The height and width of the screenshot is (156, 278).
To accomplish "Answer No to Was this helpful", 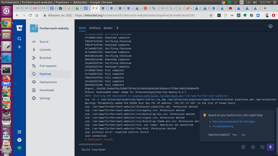I will click(243, 135).
